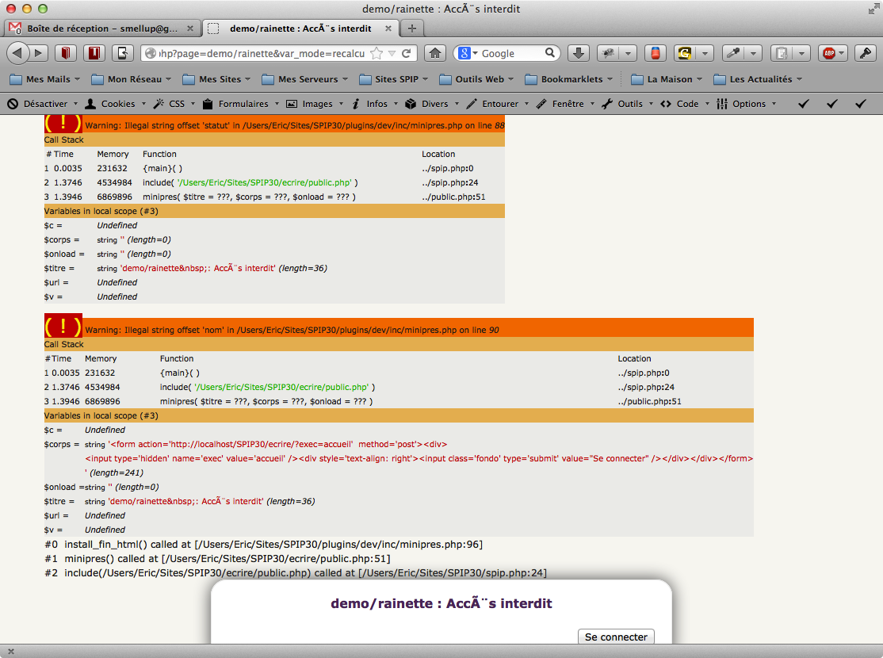The image size is (883, 658).
Task: Open the Downloads arrow icon
Action: [579, 53]
